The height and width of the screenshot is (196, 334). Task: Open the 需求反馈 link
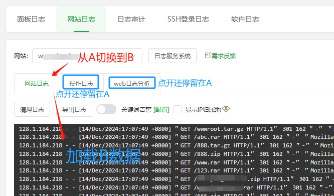[224, 56]
